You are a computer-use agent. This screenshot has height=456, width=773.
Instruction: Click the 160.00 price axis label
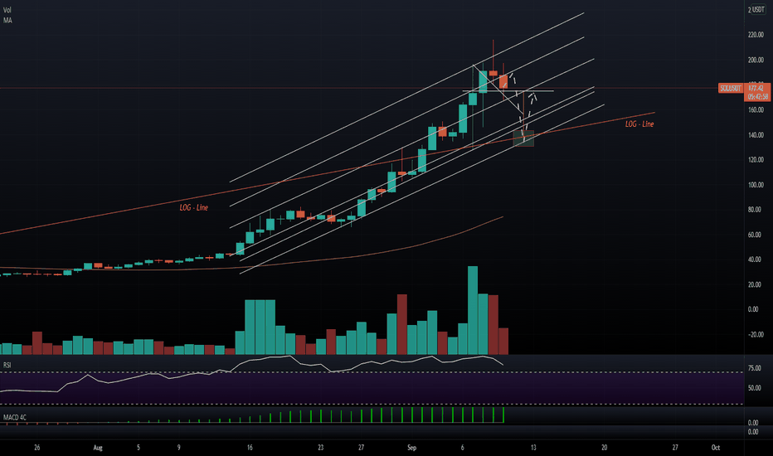[756, 110]
